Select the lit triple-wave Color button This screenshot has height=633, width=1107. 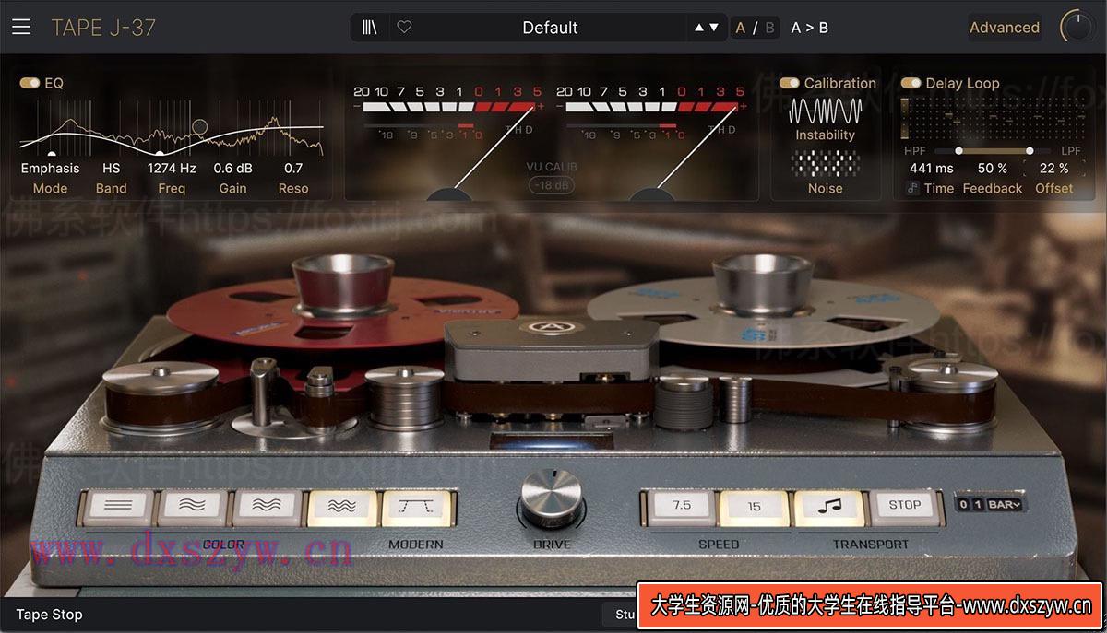(x=341, y=506)
